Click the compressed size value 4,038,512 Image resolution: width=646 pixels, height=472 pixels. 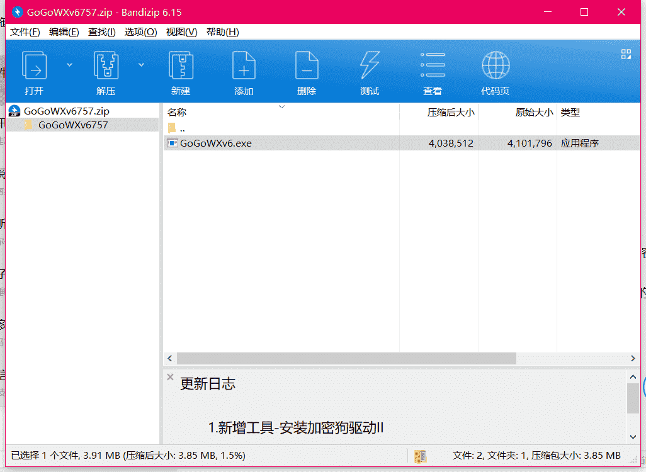(451, 143)
